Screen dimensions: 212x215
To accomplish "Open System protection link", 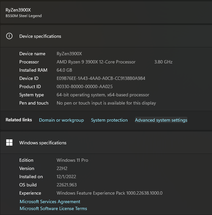I will (x=109, y=120).
